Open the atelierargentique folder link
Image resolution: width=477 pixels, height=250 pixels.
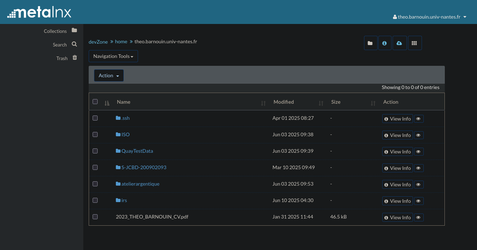pyautogui.click(x=140, y=184)
